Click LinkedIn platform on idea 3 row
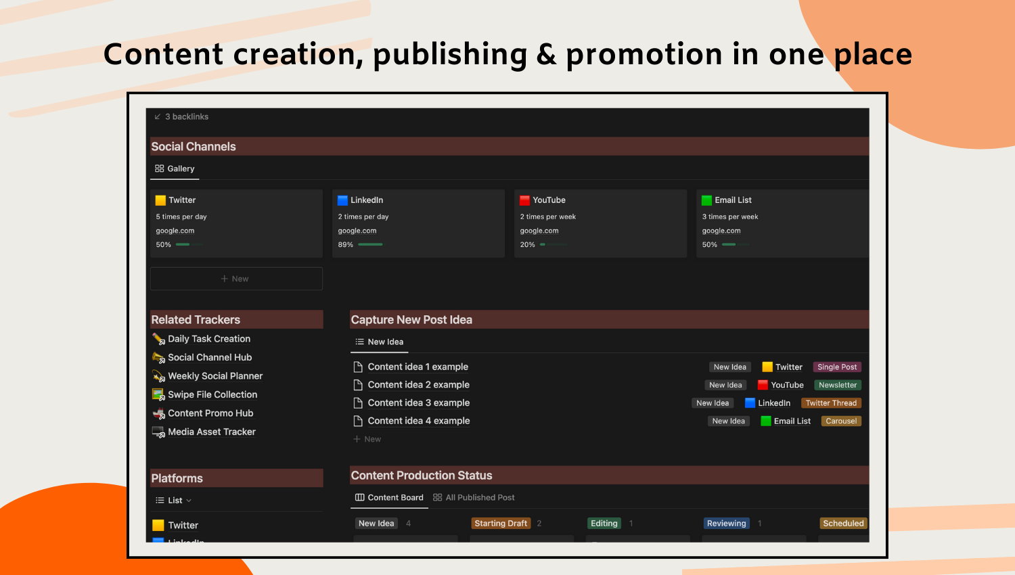1015x575 pixels. coord(767,403)
